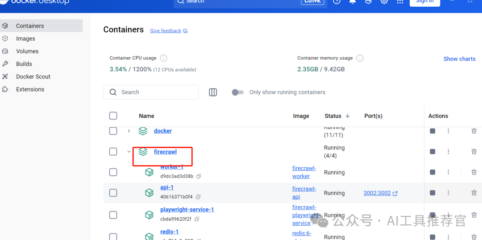Delete the firecrawl stack

click(474, 152)
